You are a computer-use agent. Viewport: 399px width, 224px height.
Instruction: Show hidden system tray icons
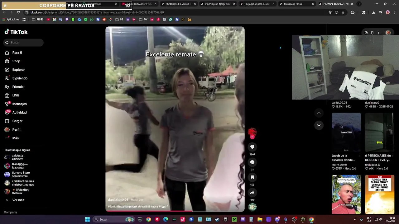[355, 219]
